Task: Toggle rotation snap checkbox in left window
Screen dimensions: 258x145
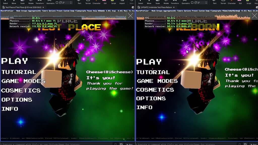Action: (57, 3)
